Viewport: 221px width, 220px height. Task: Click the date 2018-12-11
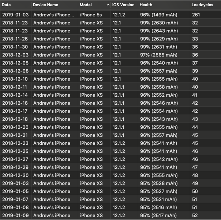(15, 87)
